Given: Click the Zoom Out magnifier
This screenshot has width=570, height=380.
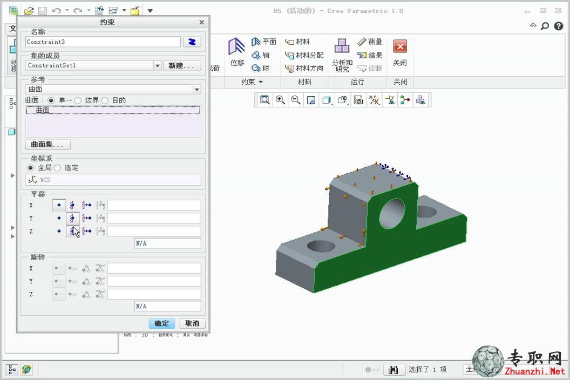Looking at the screenshot, I should point(296,100).
